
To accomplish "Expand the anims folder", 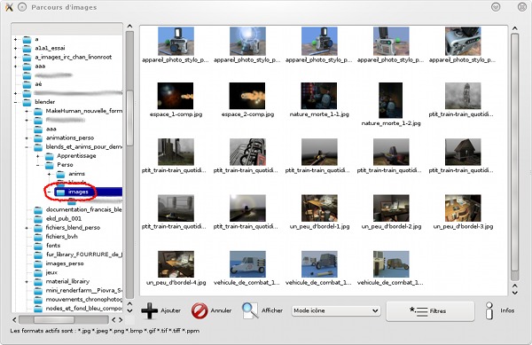I will coord(49,174).
